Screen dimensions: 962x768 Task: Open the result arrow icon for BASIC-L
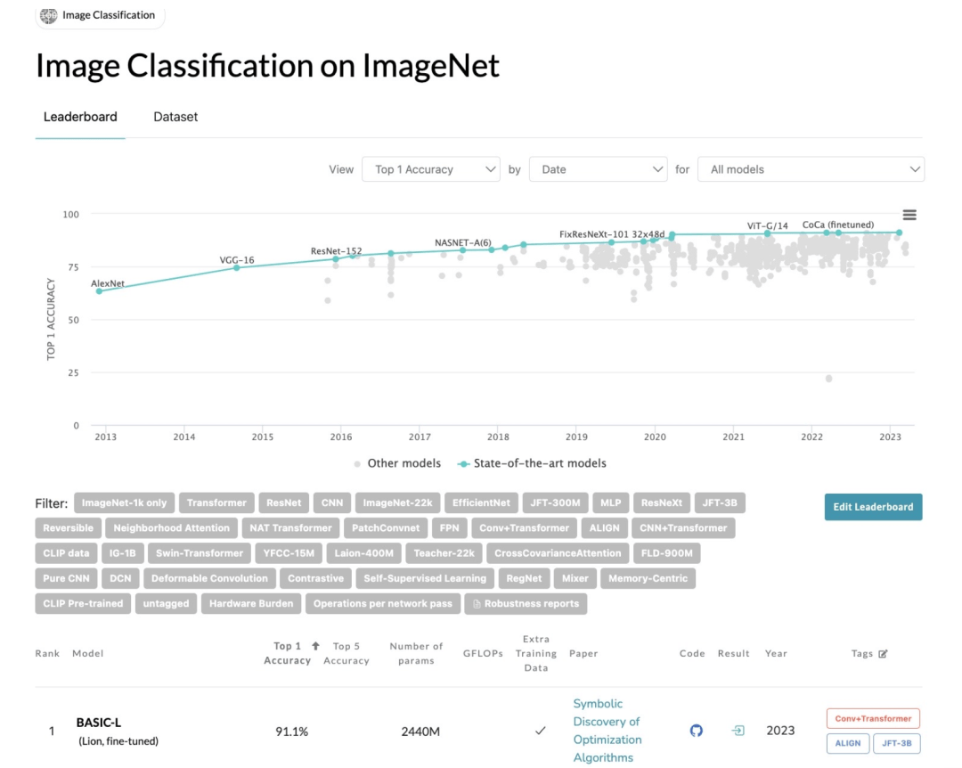pyautogui.click(x=738, y=731)
